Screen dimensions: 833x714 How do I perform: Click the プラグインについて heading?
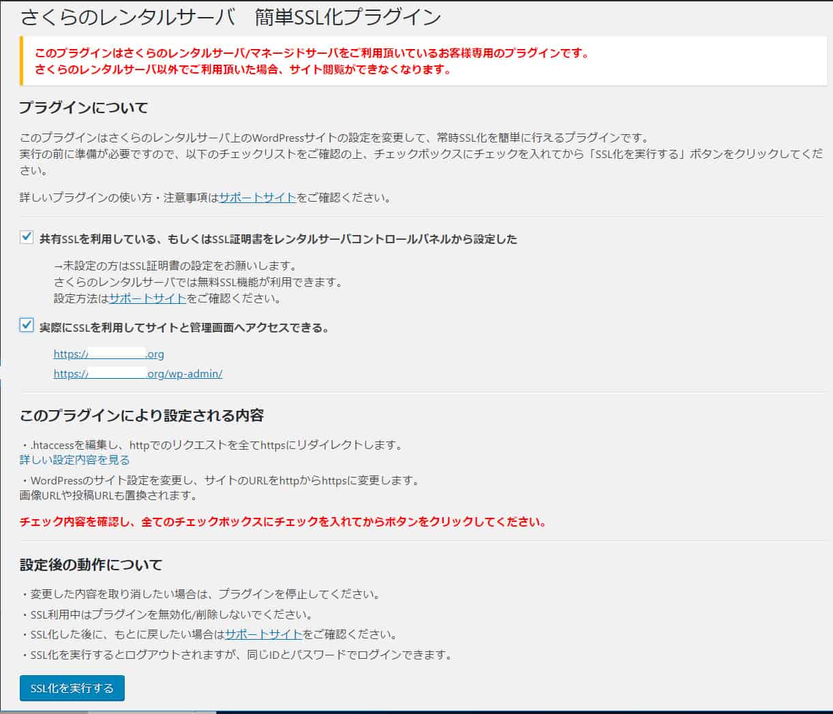pos(83,108)
